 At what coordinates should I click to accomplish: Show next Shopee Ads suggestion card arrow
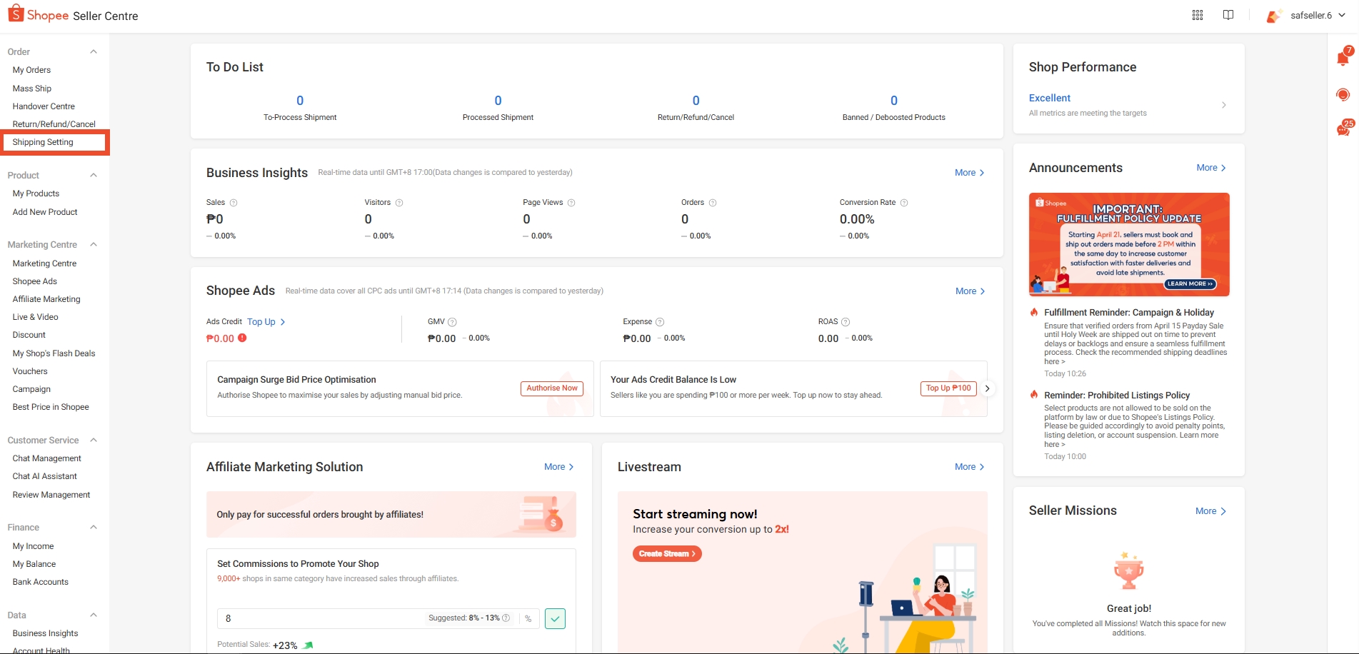pos(988,388)
